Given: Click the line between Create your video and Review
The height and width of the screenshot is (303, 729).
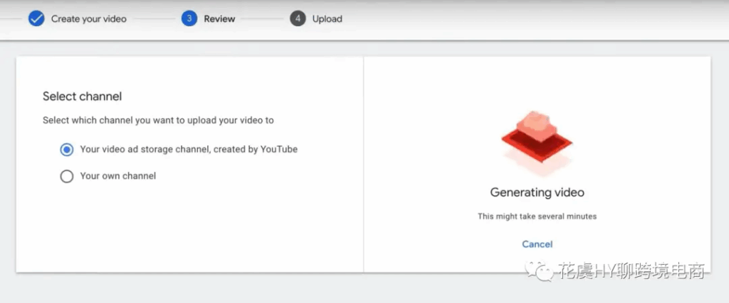Looking at the screenshot, I should (x=153, y=18).
